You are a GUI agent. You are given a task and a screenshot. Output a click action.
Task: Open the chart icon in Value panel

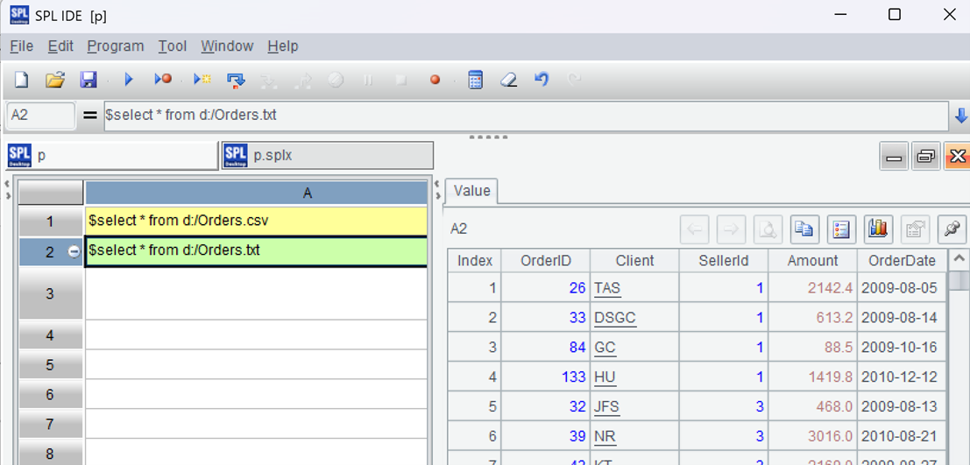(x=878, y=229)
